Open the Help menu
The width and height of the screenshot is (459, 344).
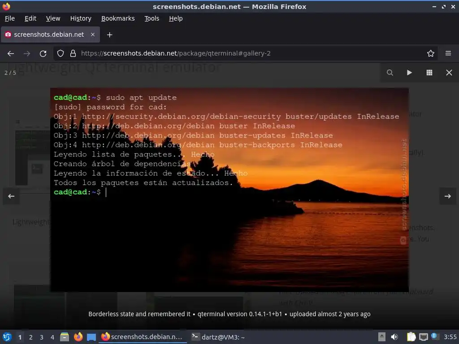pyautogui.click(x=176, y=18)
